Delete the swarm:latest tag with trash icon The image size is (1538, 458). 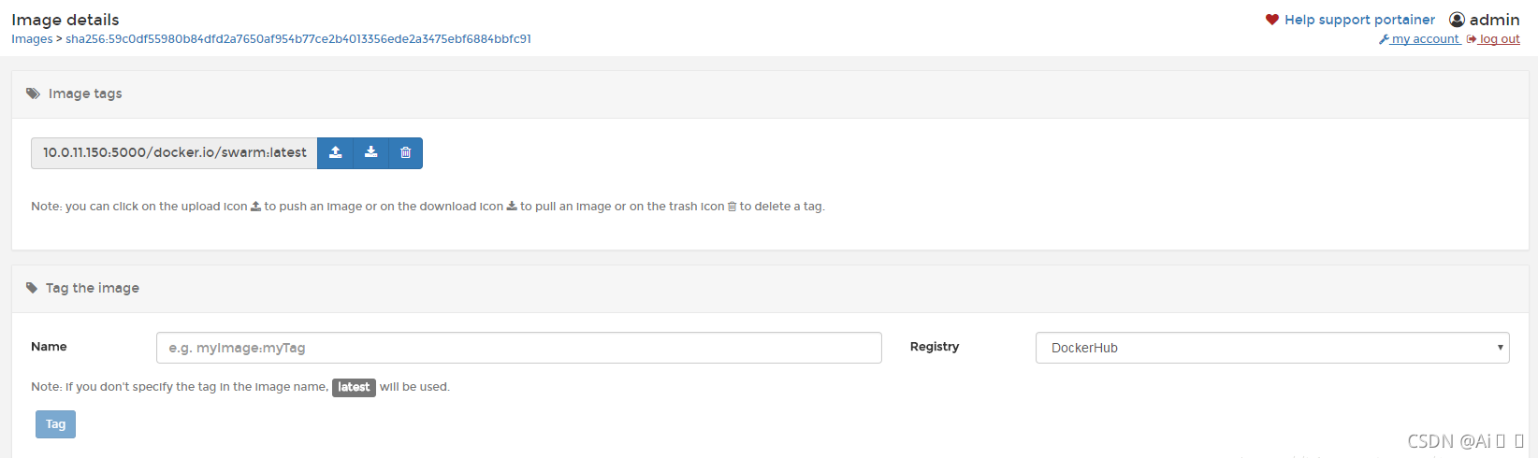[405, 153]
